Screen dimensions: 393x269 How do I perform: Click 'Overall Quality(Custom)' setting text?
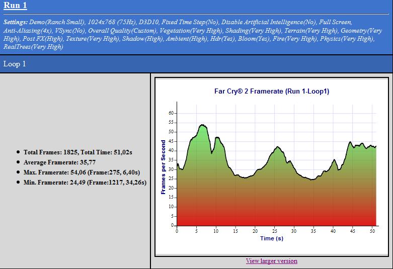(x=122, y=31)
